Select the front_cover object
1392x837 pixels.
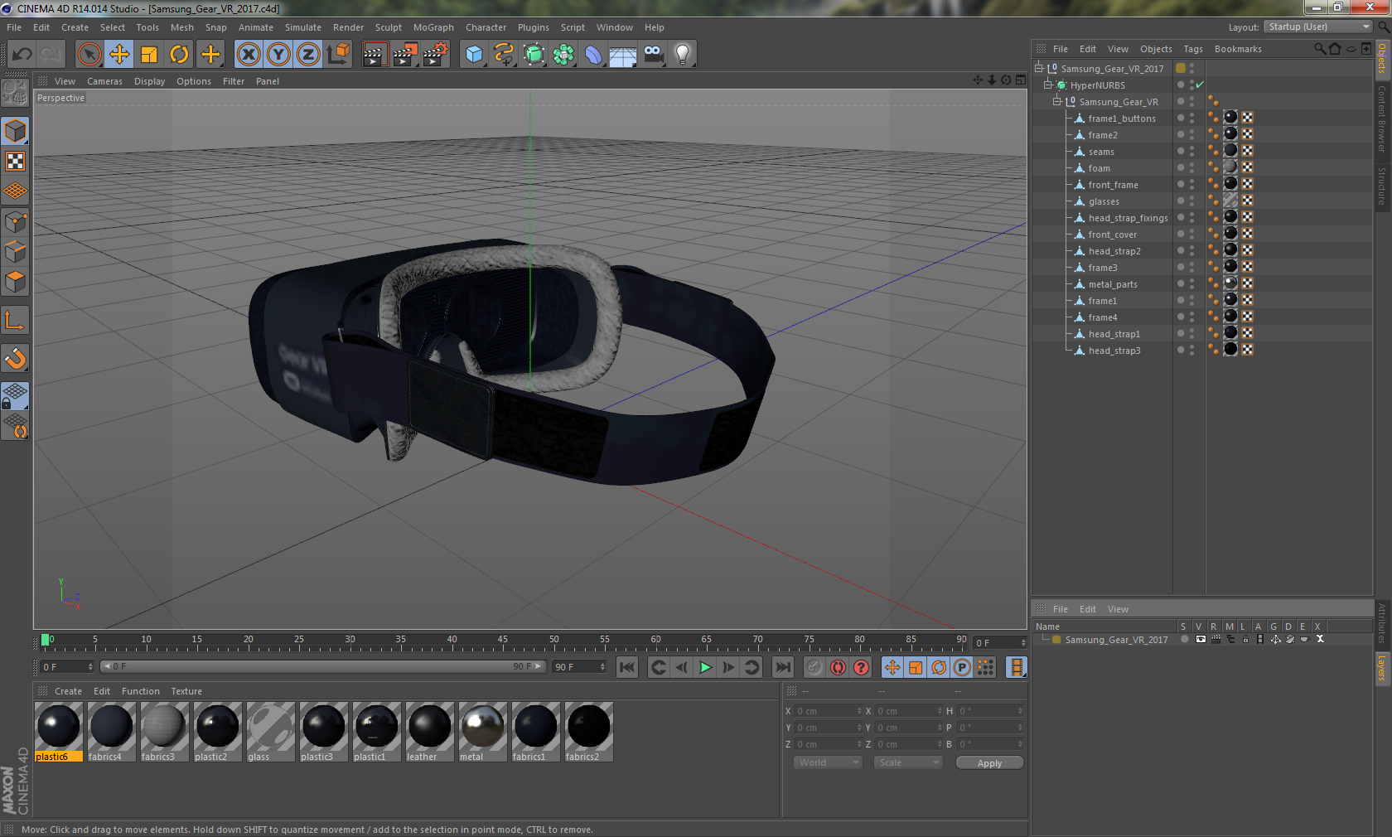coord(1112,235)
